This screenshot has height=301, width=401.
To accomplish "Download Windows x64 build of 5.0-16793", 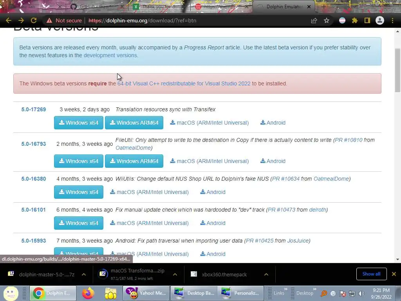I will point(78,161).
